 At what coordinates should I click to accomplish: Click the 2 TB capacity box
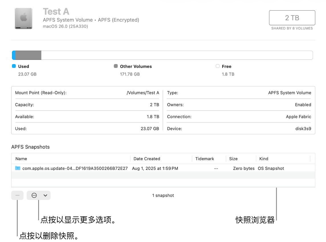click(292, 18)
